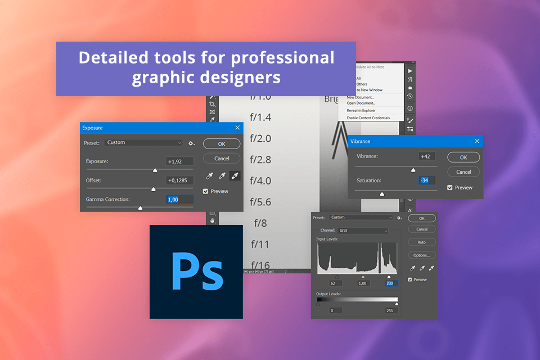Select Reveal in Explorer menu entry

coord(361,111)
